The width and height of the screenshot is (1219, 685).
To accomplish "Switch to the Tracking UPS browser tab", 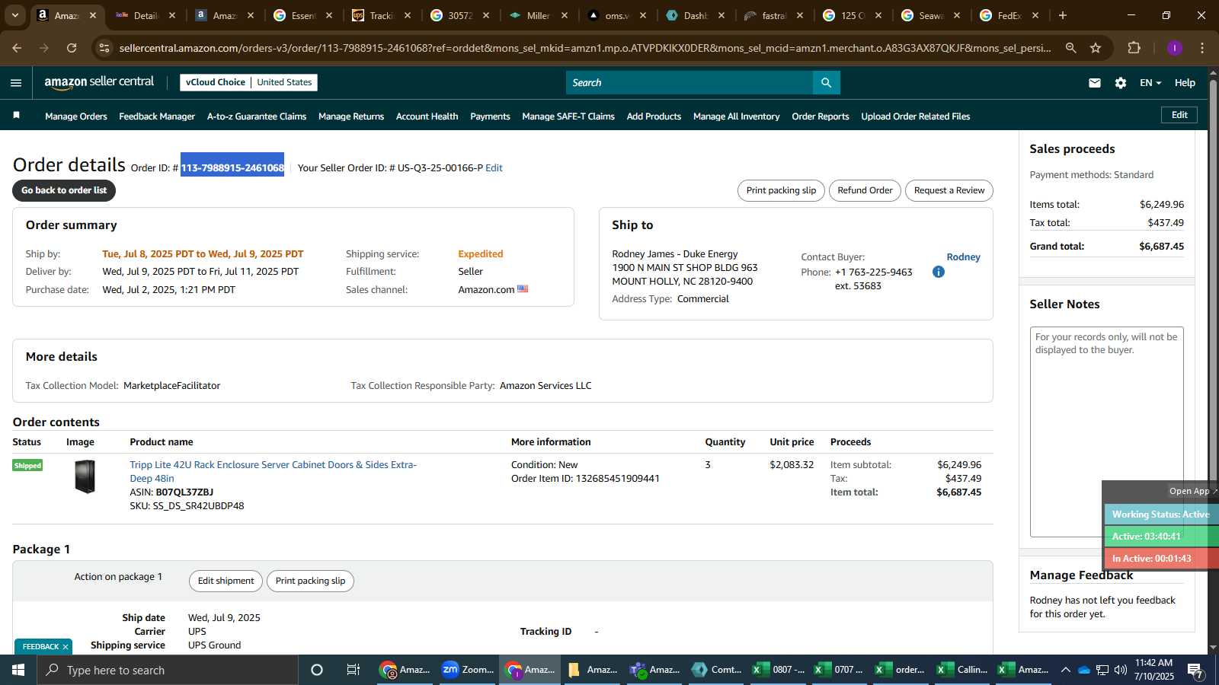I will coord(381,15).
